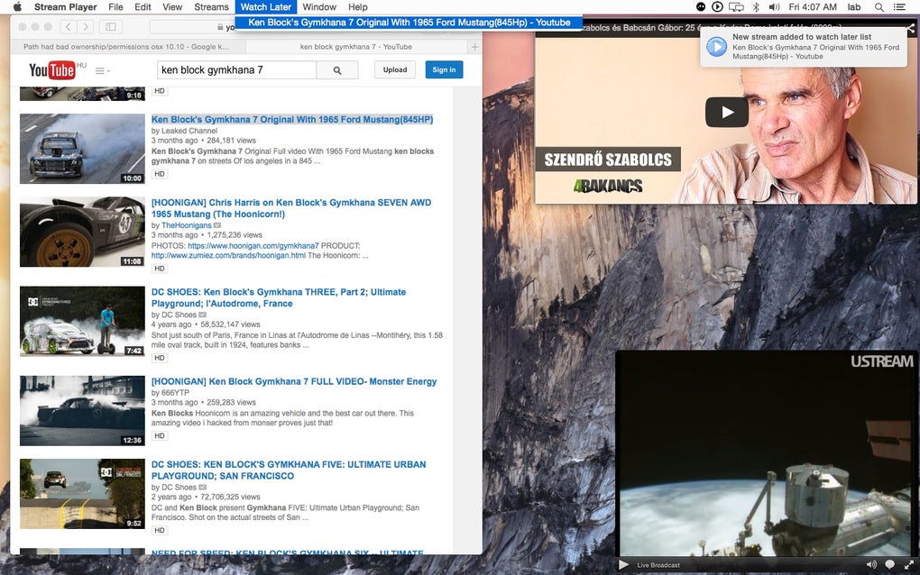
Task: Click inside the YouTube search field
Action: (x=236, y=69)
